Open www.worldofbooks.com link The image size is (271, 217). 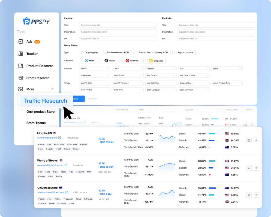pyautogui.click(x=50, y=165)
